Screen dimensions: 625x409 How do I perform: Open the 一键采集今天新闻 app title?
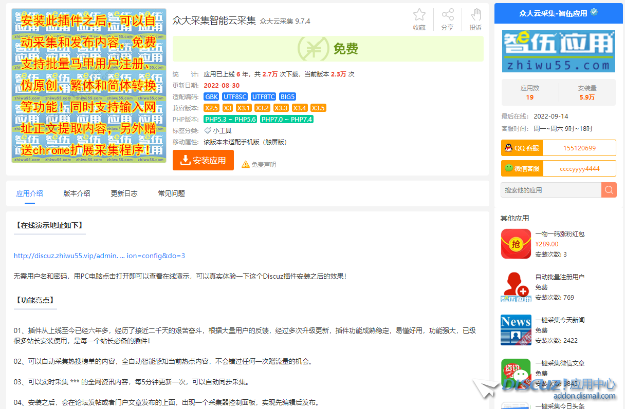coord(560,320)
